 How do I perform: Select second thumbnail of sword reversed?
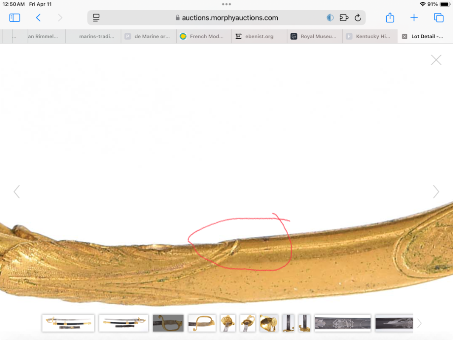[124, 323]
